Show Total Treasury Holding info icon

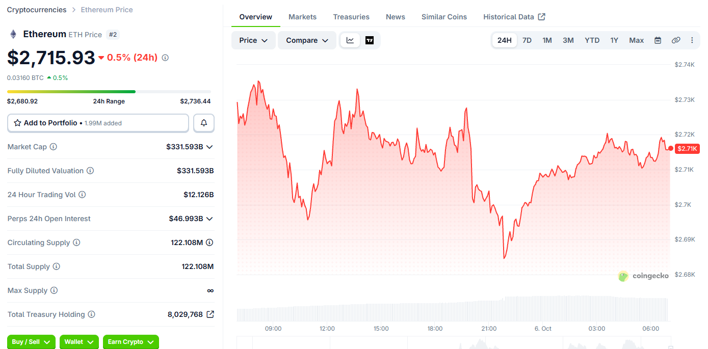[x=92, y=314]
